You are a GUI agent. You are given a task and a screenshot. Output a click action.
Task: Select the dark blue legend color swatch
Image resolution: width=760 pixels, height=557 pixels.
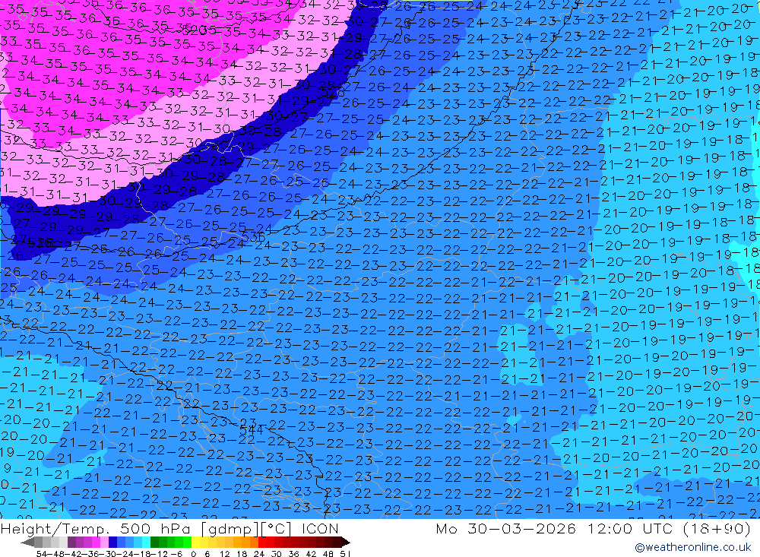tap(112, 542)
